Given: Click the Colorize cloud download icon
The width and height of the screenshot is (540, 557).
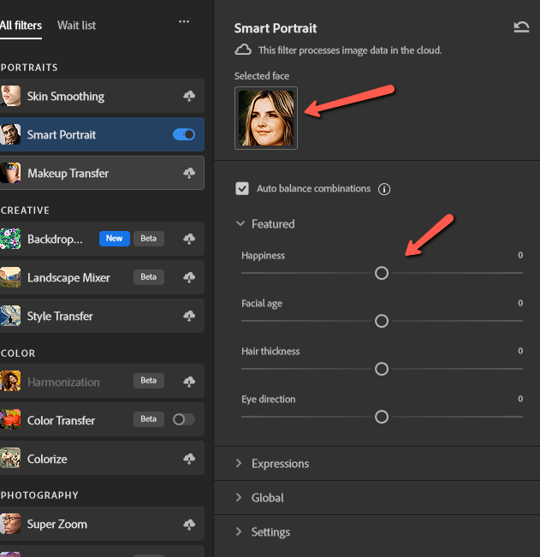Looking at the screenshot, I should pos(189,459).
